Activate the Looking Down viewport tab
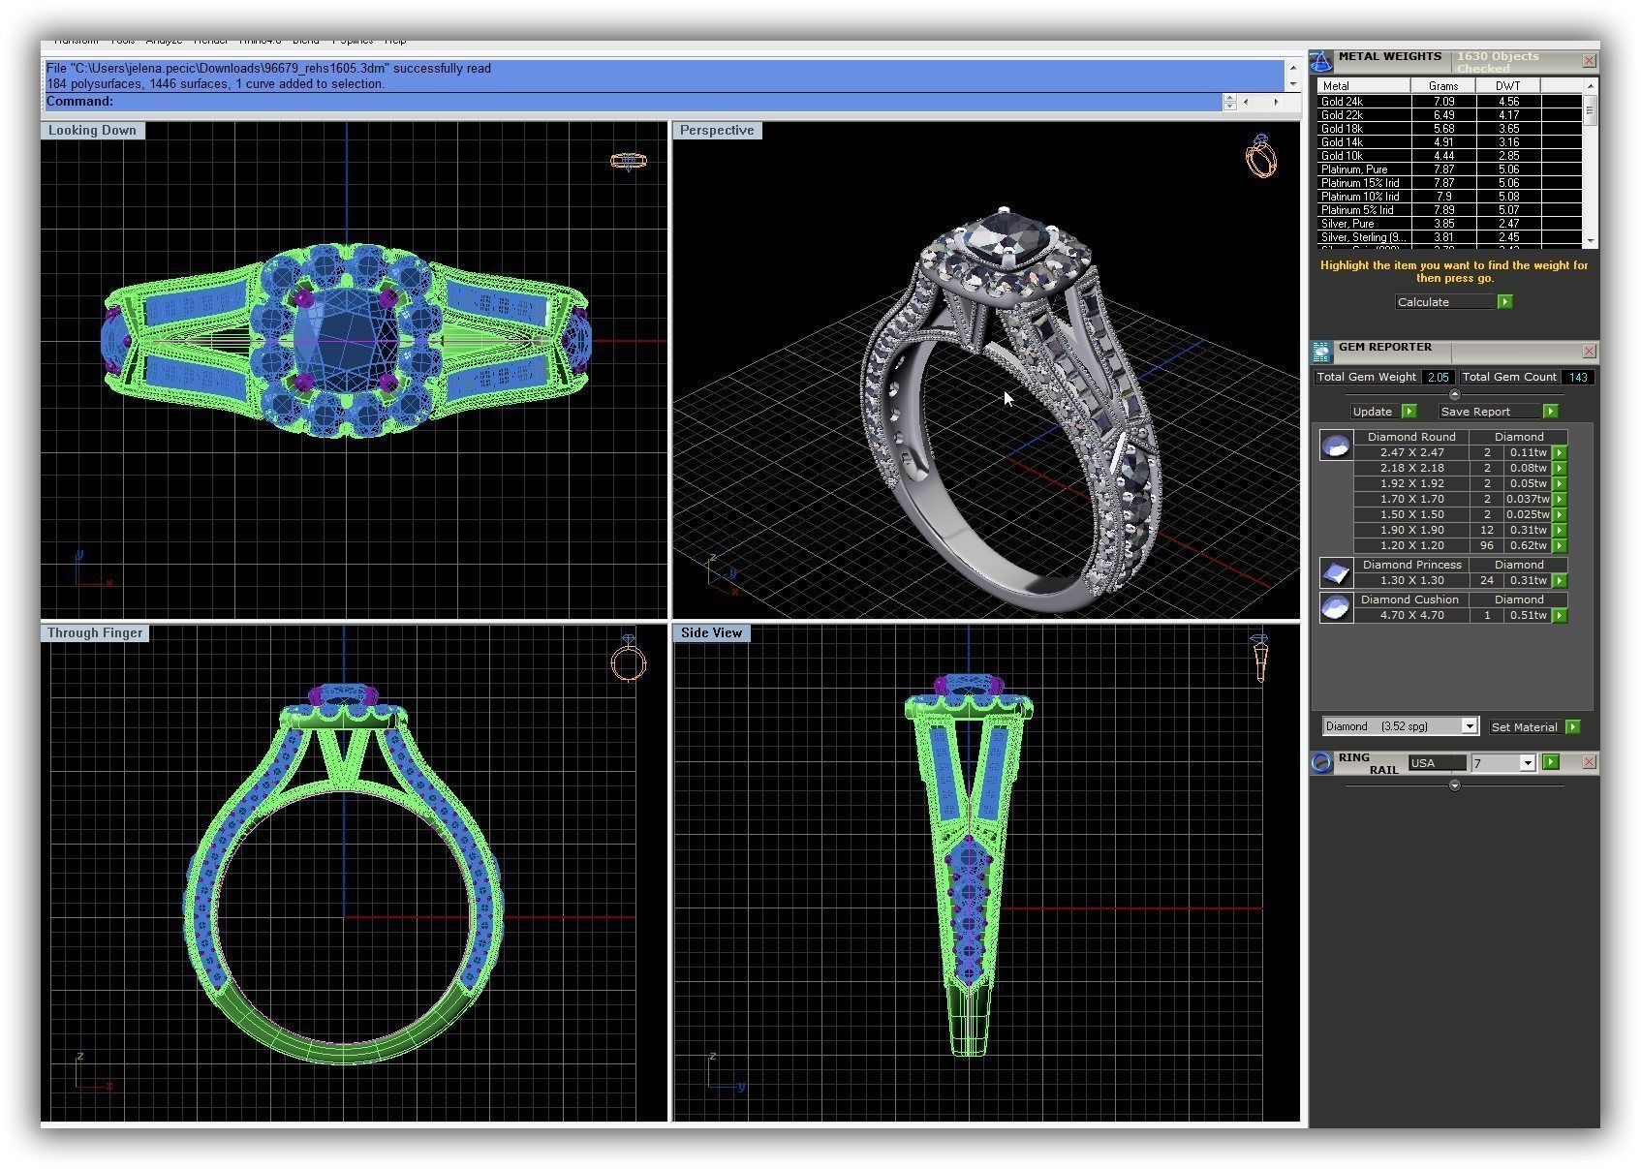This screenshot has height=1169, width=1641. tap(93, 131)
